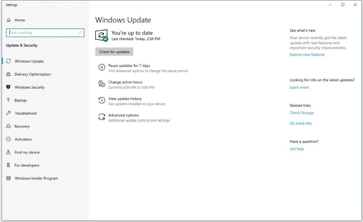Follow the Explore new features link

click(x=307, y=54)
